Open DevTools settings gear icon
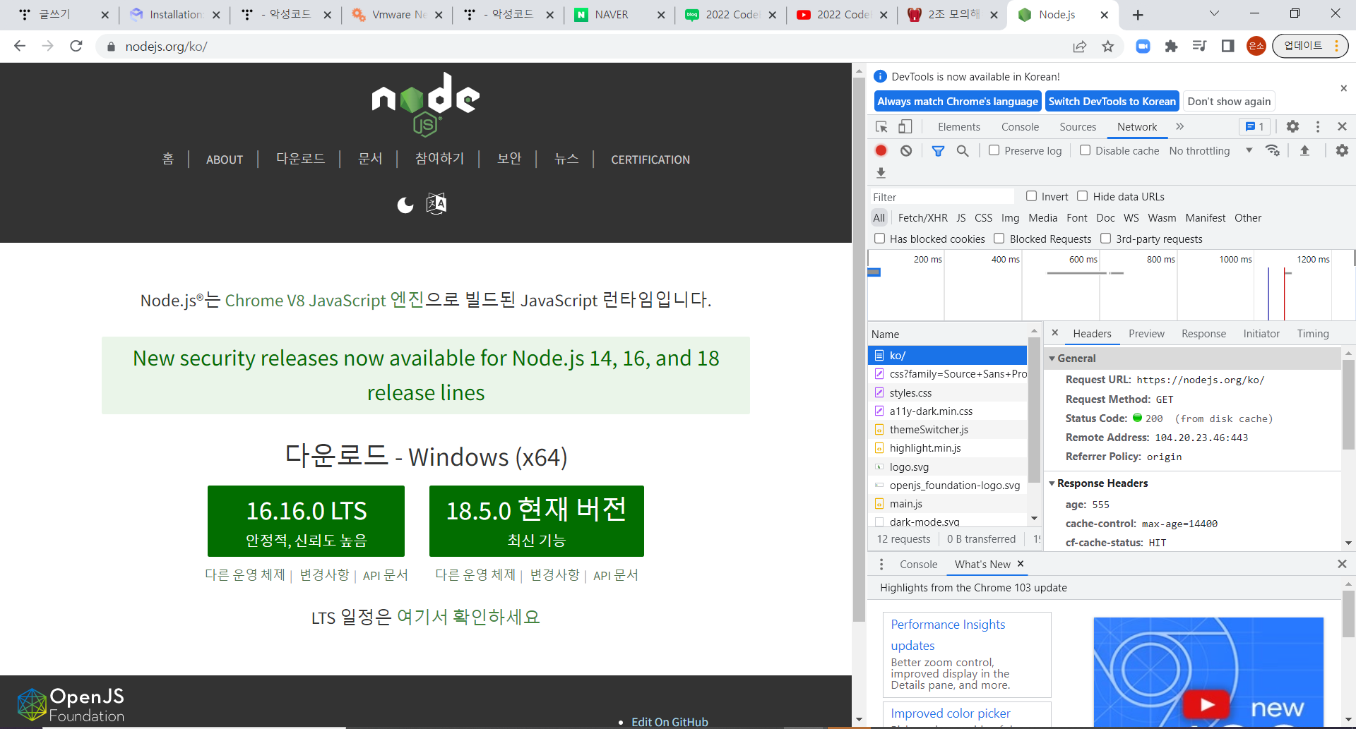Screen dimensions: 1356x729 pyautogui.click(x=1292, y=126)
